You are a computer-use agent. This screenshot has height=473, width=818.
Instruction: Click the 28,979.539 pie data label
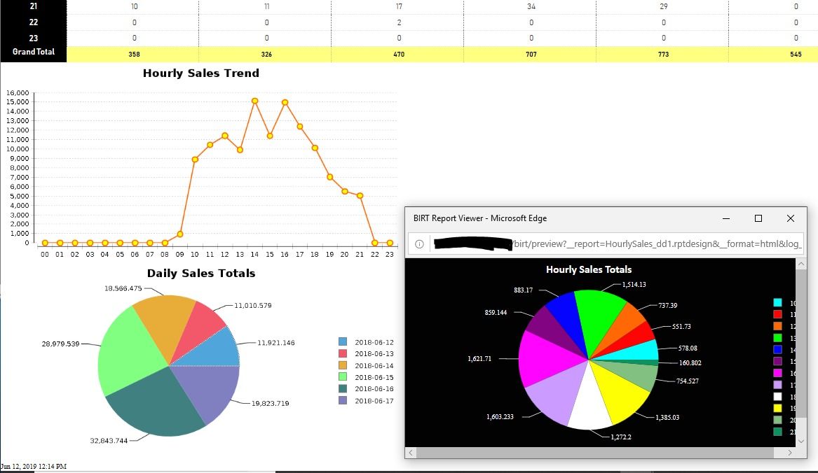point(60,344)
